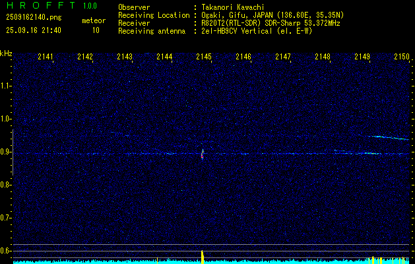415x264 pixels.
Task: Click the version number 1.0.0
Action: (90, 6)
